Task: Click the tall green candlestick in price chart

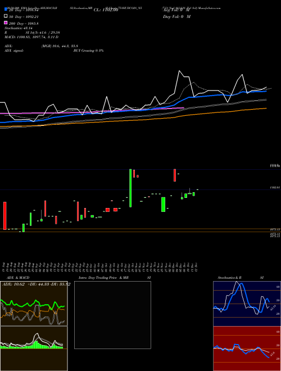Action: [x=130, y=188]
